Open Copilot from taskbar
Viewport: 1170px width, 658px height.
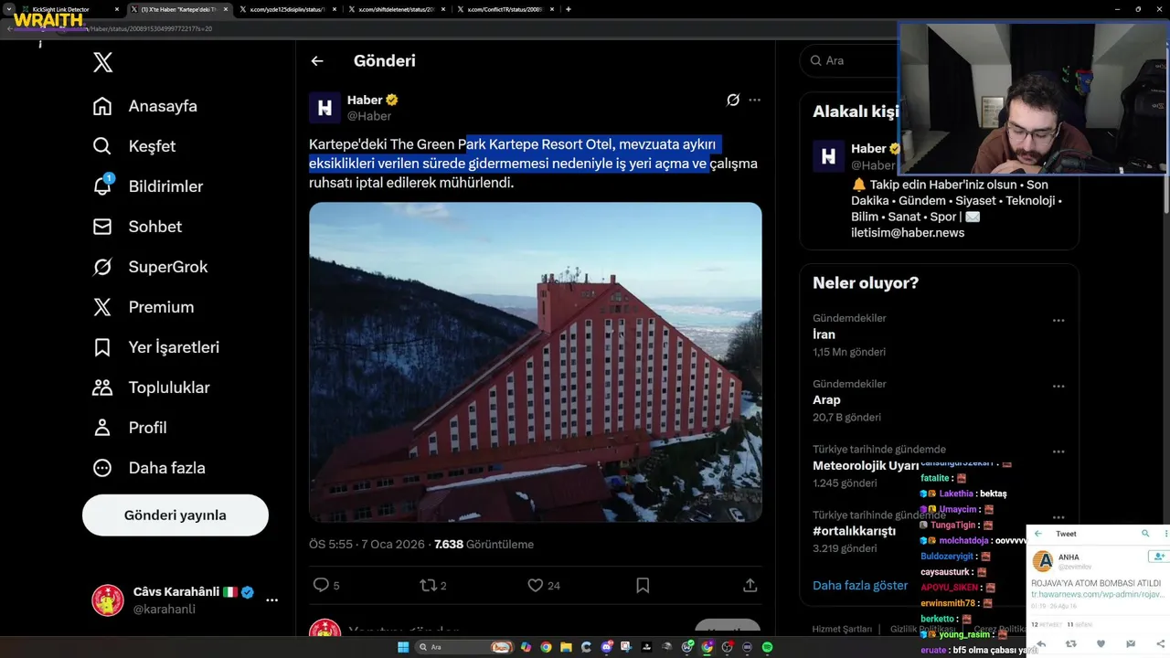click(526, 647)
